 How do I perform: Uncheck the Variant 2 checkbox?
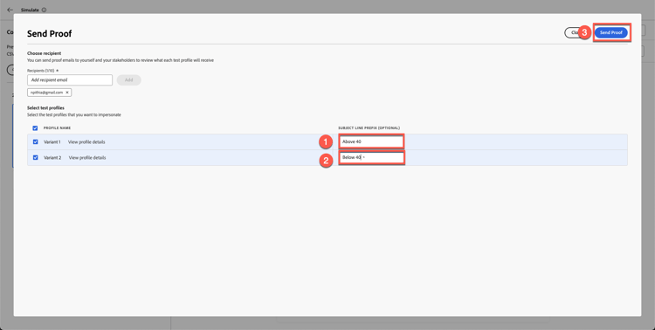(x=35, y=158)
